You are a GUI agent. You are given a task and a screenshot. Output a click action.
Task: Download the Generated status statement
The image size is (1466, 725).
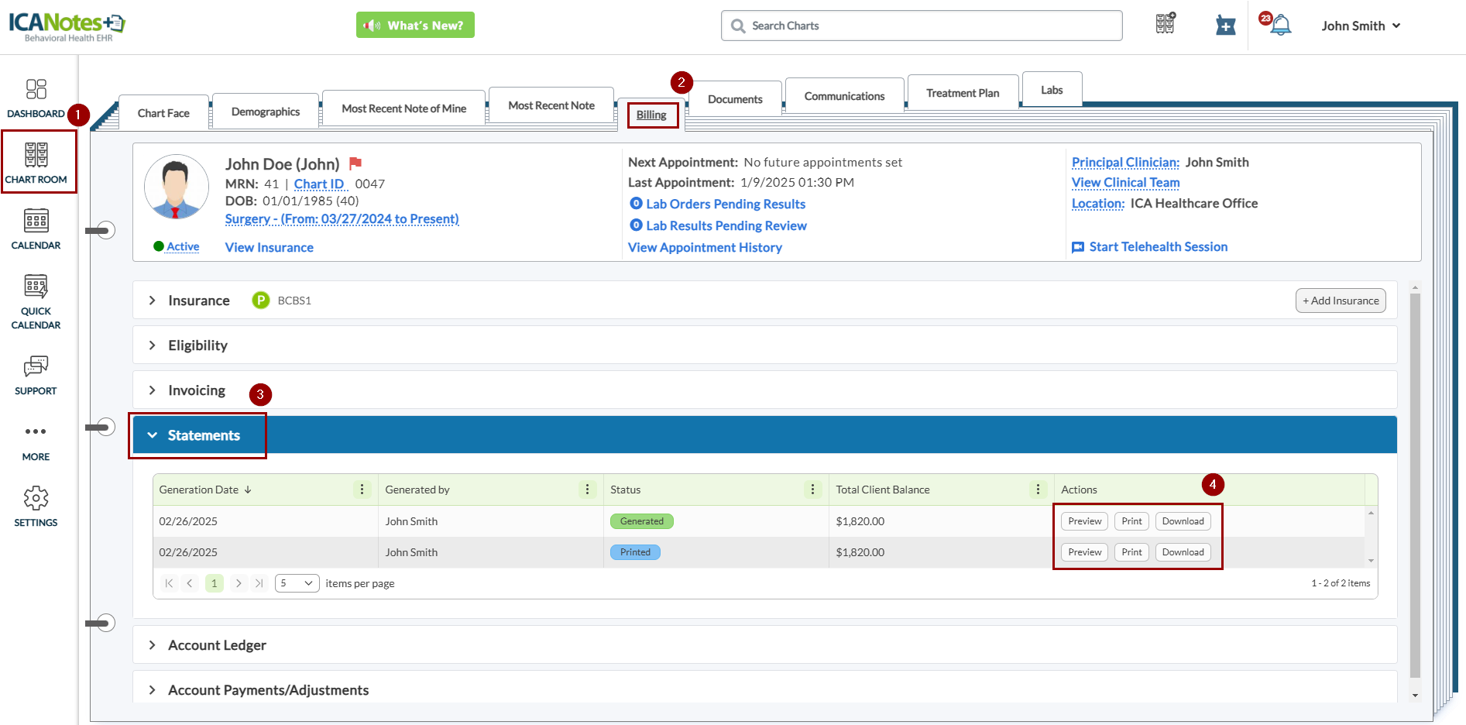1183,521
